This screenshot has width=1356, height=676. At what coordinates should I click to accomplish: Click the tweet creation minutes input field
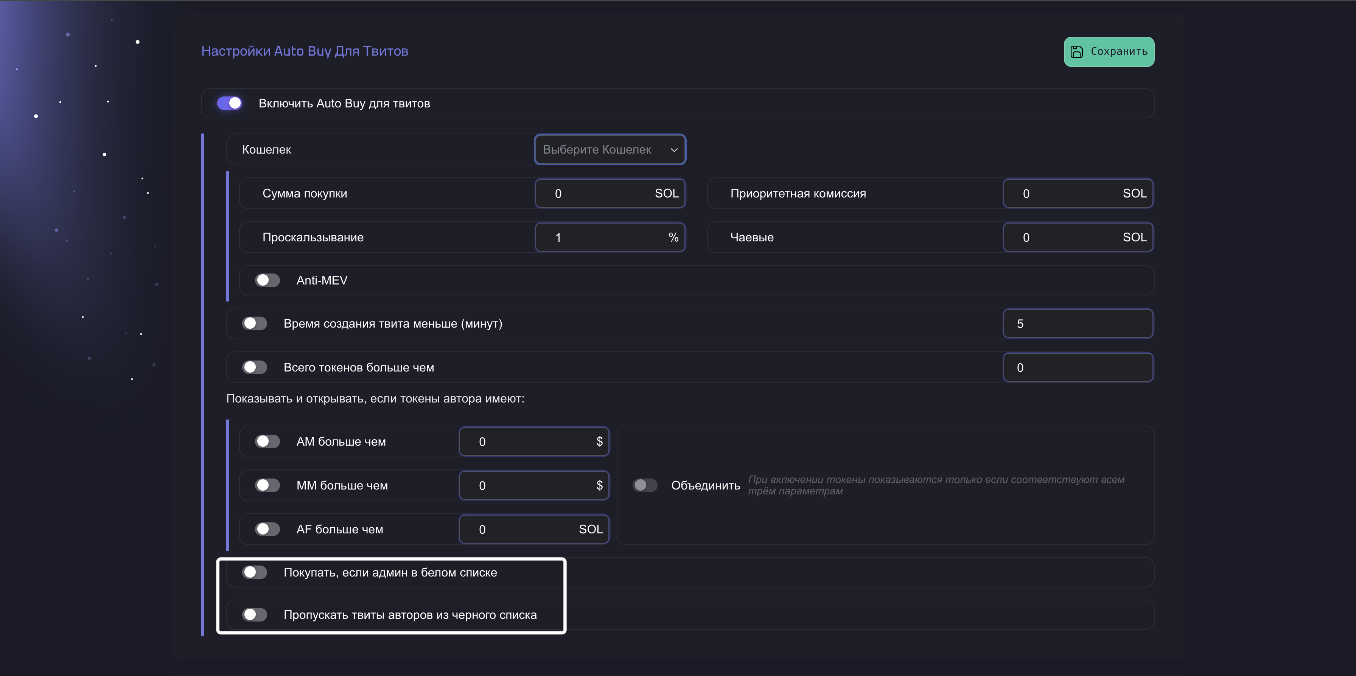point(1077,324)
